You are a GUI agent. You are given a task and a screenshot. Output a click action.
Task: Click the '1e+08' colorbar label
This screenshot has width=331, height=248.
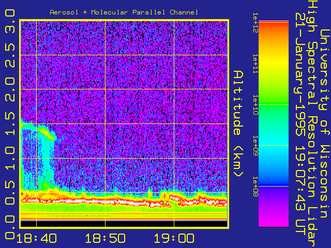(255, 187)
